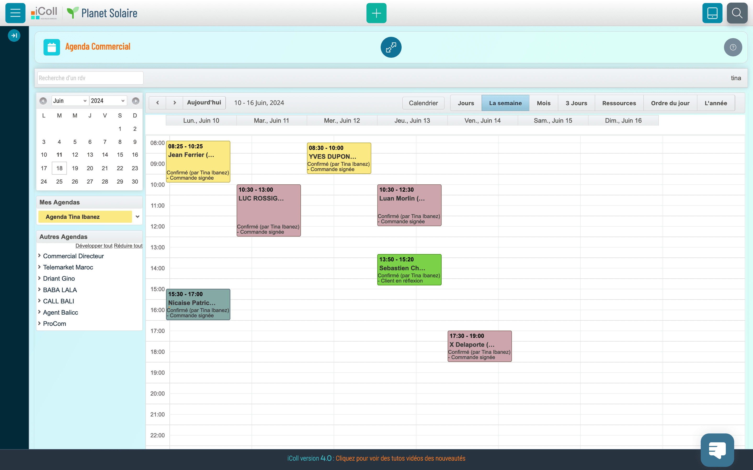Click the tina user label

click(x=735, y=78)
